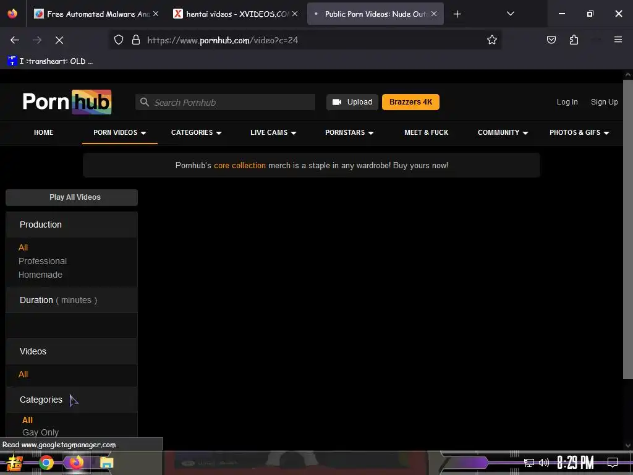Select All under Videos filter

23,374
